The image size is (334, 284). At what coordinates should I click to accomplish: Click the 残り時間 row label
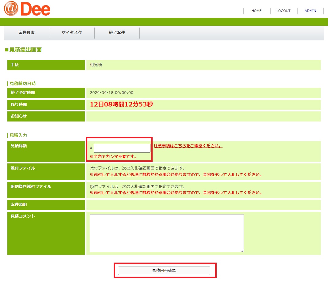click(x=46, y=105)
